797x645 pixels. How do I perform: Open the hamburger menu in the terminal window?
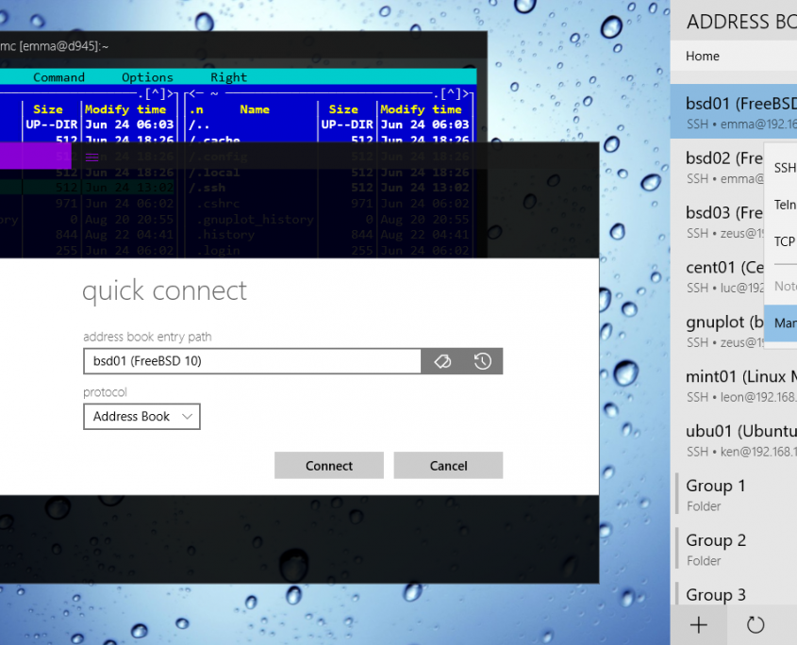91,157
